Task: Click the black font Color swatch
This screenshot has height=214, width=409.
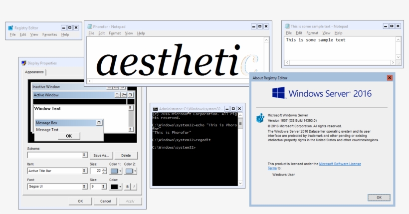Action: coord(114,187)
